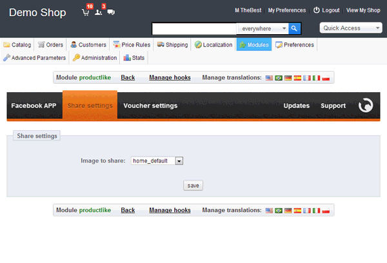
Task: Expand the 'everywhere' search scope dropdown
Action: [x=263, y=28]
